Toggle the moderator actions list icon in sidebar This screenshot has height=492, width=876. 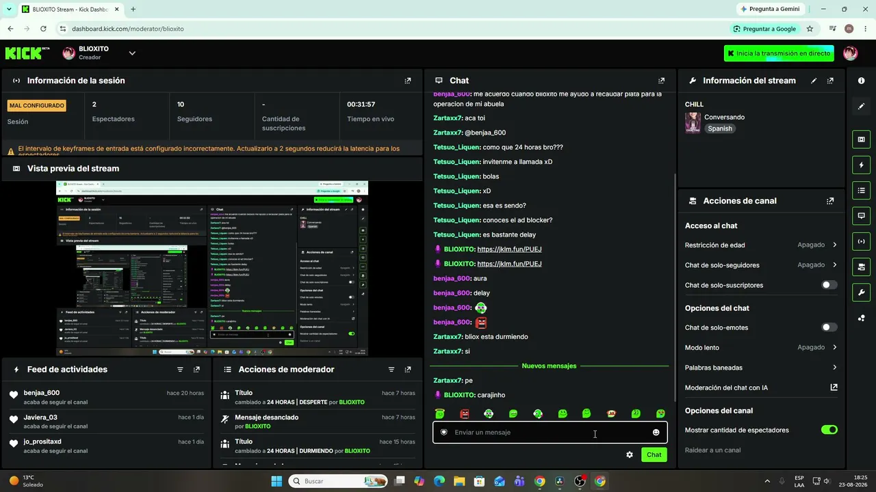point(861,190)
